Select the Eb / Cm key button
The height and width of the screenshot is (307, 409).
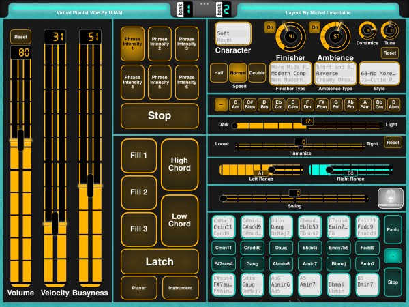tap(279, 104)
